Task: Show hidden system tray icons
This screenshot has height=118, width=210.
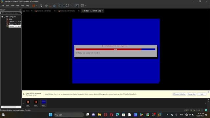Action: tap(167, 115)
